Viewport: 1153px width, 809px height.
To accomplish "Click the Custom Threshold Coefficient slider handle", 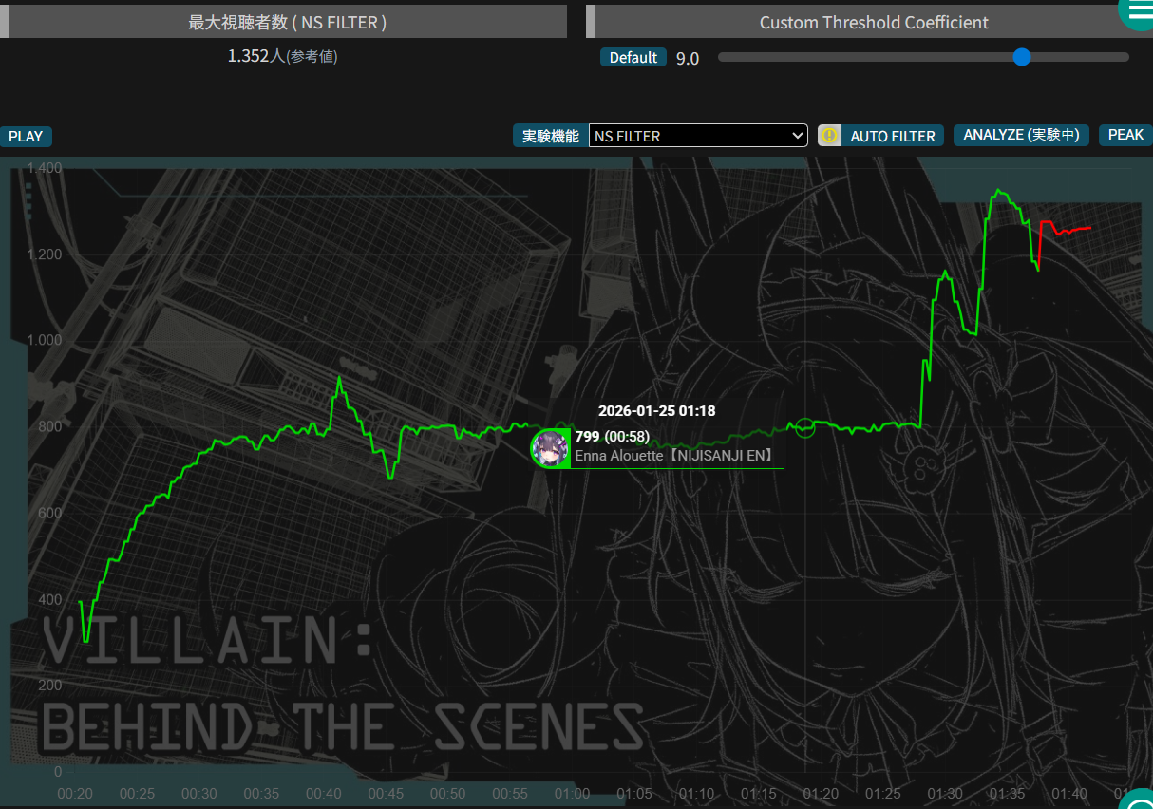I will [x=1022, y=57].
